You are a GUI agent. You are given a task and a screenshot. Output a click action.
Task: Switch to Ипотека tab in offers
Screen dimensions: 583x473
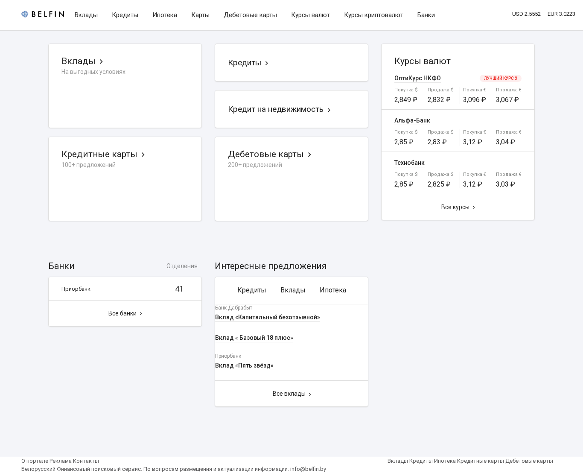tap(333, 290)
